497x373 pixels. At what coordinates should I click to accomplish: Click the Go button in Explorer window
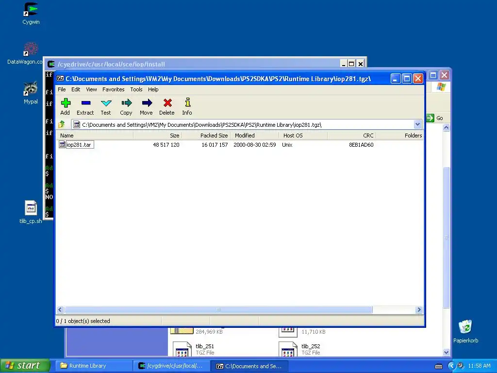[x=435, y=118]
